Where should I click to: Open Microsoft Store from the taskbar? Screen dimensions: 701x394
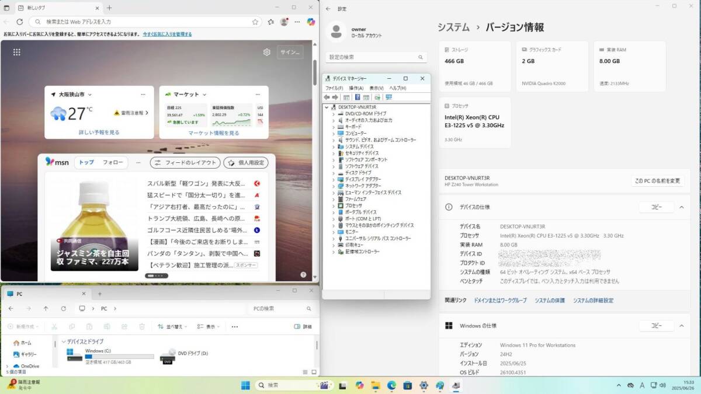click(408, 385)
